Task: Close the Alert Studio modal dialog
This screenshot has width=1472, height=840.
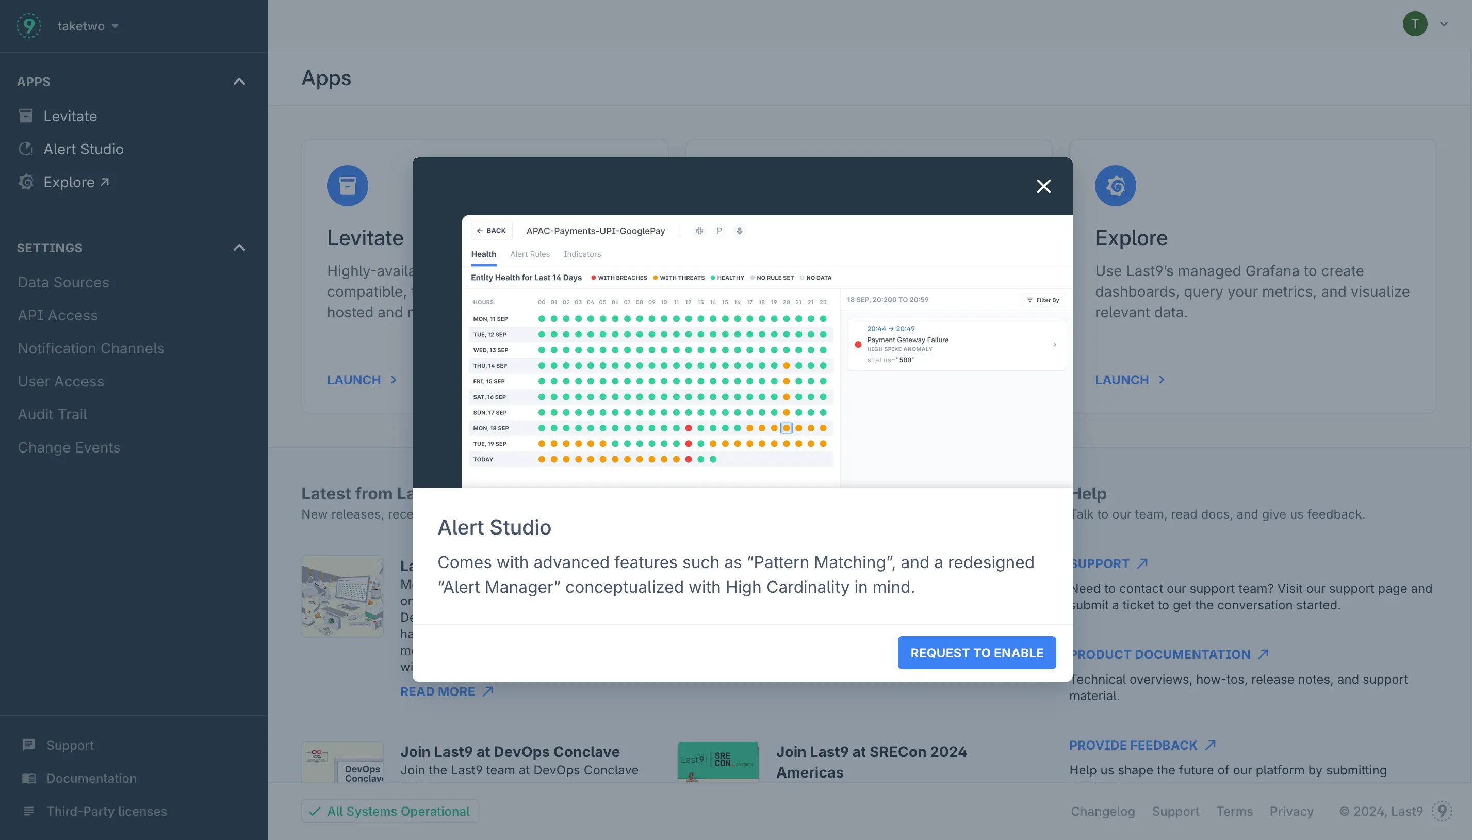Action: tap(1043, 186)
